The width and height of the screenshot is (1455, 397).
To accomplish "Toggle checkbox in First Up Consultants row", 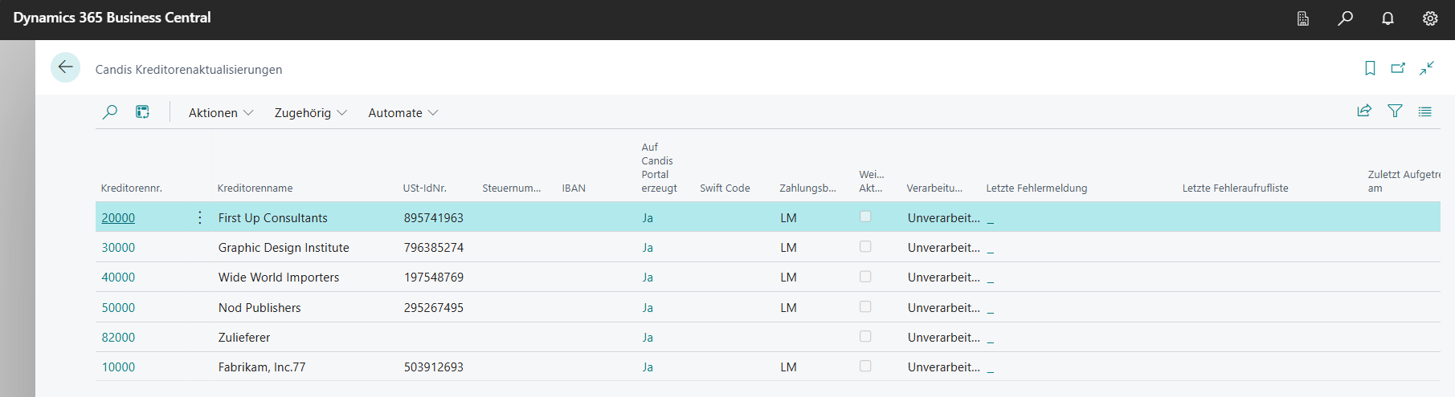I will click(865, 217).
